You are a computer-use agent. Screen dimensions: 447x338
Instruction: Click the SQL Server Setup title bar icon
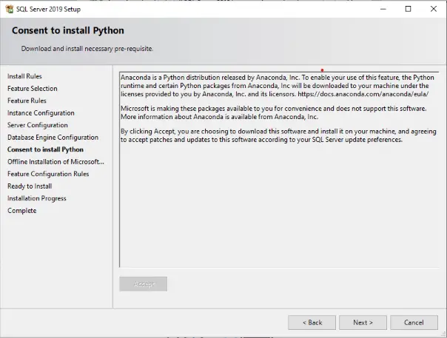coord(10,9)
